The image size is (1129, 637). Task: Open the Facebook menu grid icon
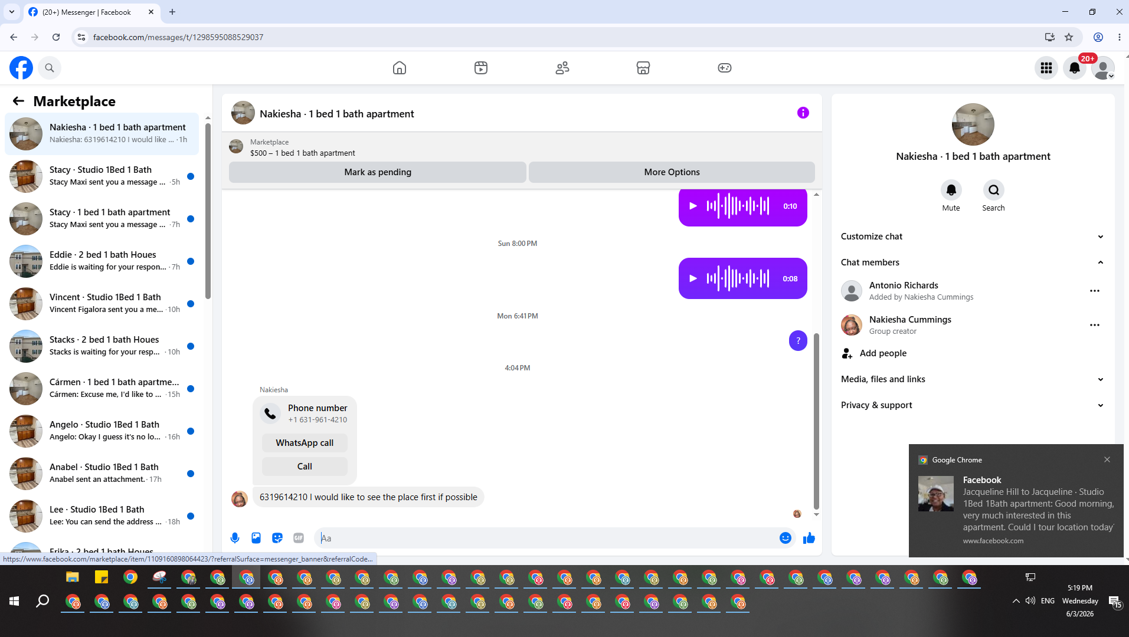click(x=1046, y=68)
